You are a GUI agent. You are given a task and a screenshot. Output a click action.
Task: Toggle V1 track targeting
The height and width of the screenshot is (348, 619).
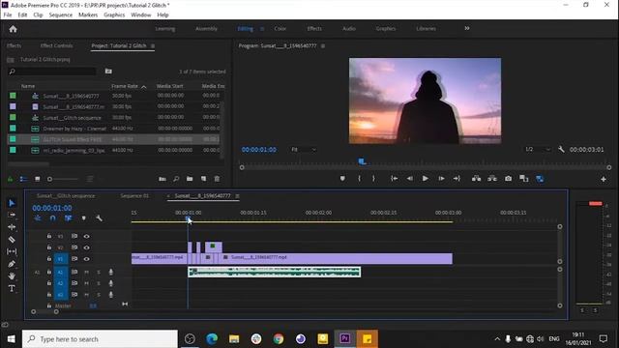tap(61, 259)
